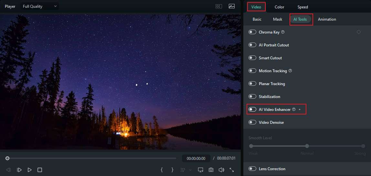The height and width of the screenshot is (176, 371).
Task: Switch to Video tab
Action: (256, 7)
